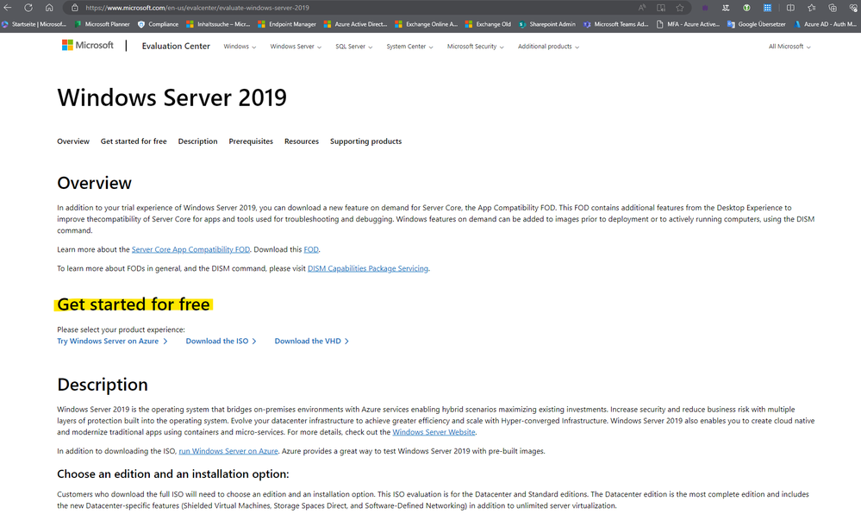Screen dimensions: 861x514
Task: Go back with the browser back arrow
Action: [8, 8]
